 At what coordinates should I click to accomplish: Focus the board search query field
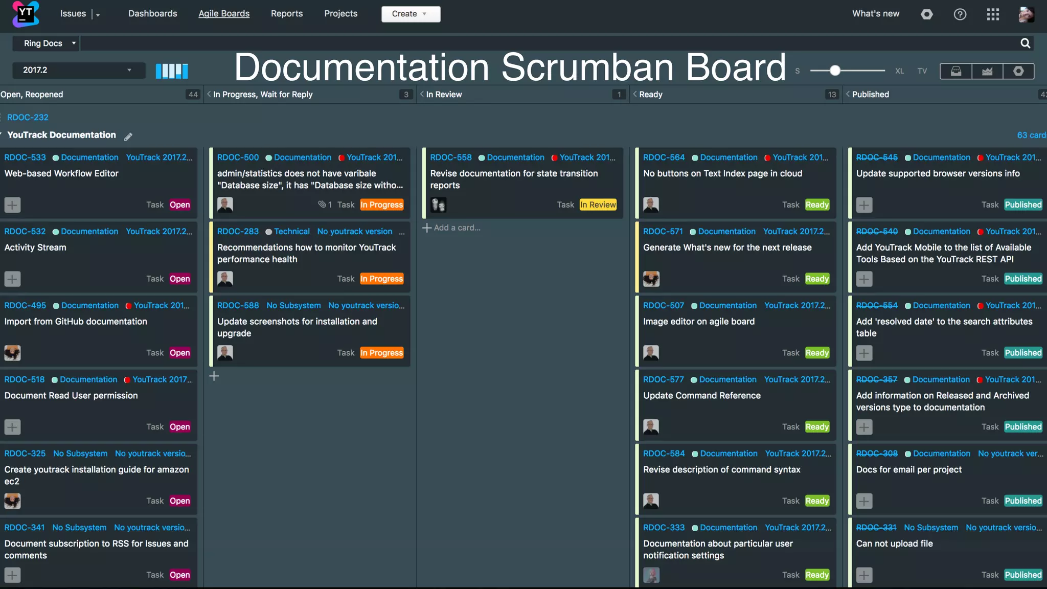point(550,43)
